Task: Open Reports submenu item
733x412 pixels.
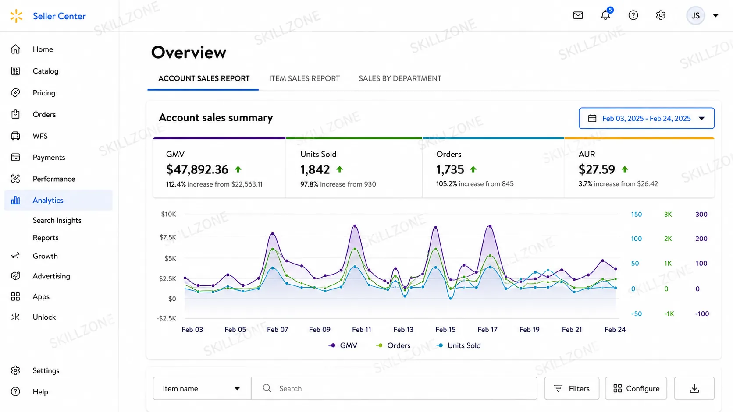Action: point(46,238)
